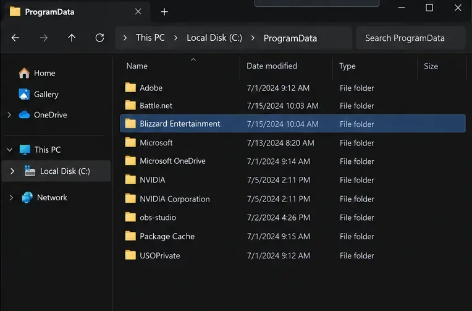Click the Gallery picture icon
This screenshot has height=311, width=472.
[x=24, y=94]
